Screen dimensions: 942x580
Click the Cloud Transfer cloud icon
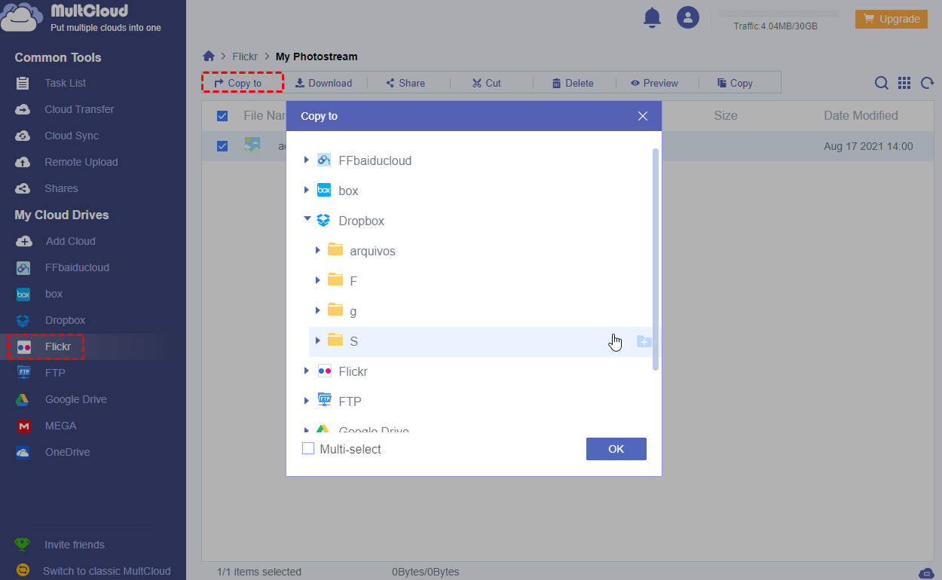23,109
